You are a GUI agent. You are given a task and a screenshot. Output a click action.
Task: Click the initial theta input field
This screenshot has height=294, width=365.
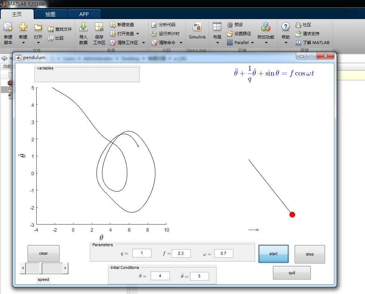[x=160, y=276]
